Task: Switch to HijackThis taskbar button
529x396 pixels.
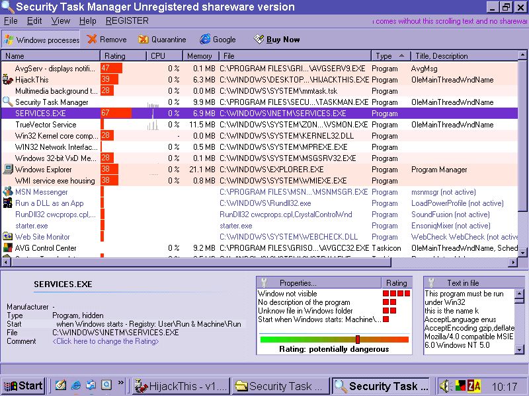Action: 181,386
